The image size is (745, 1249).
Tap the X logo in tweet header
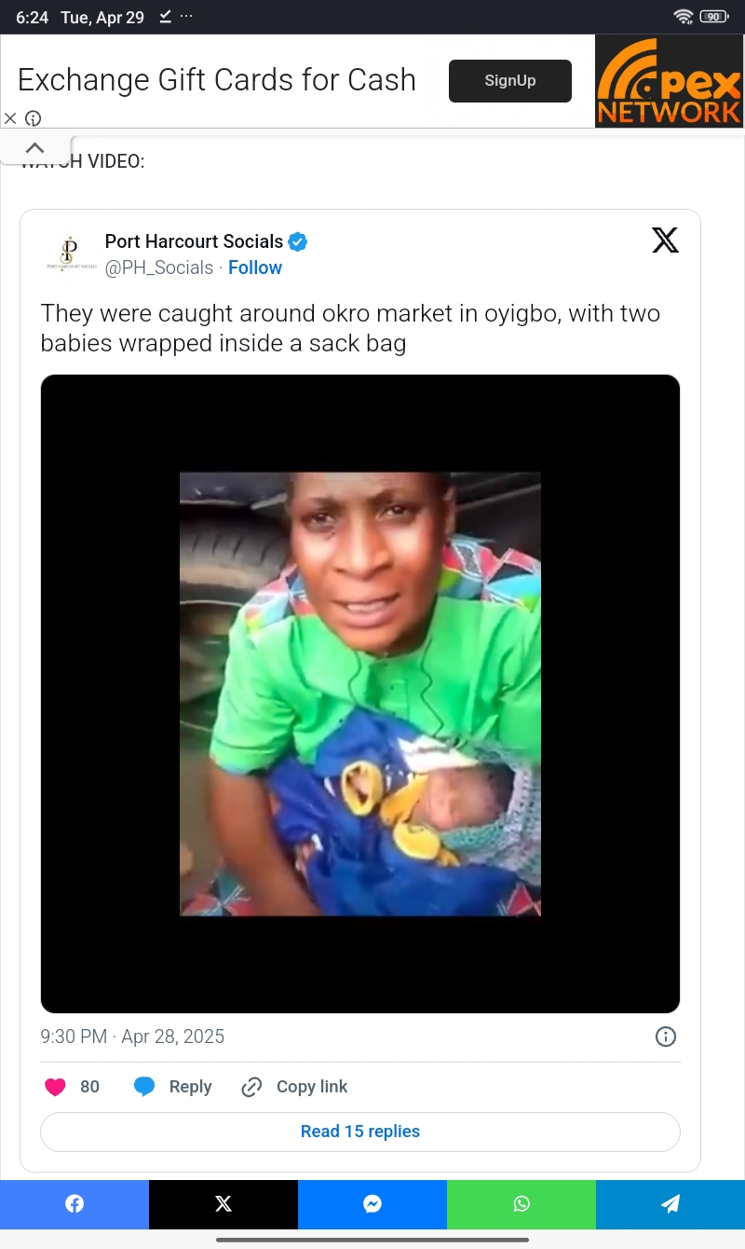point(665,240)
